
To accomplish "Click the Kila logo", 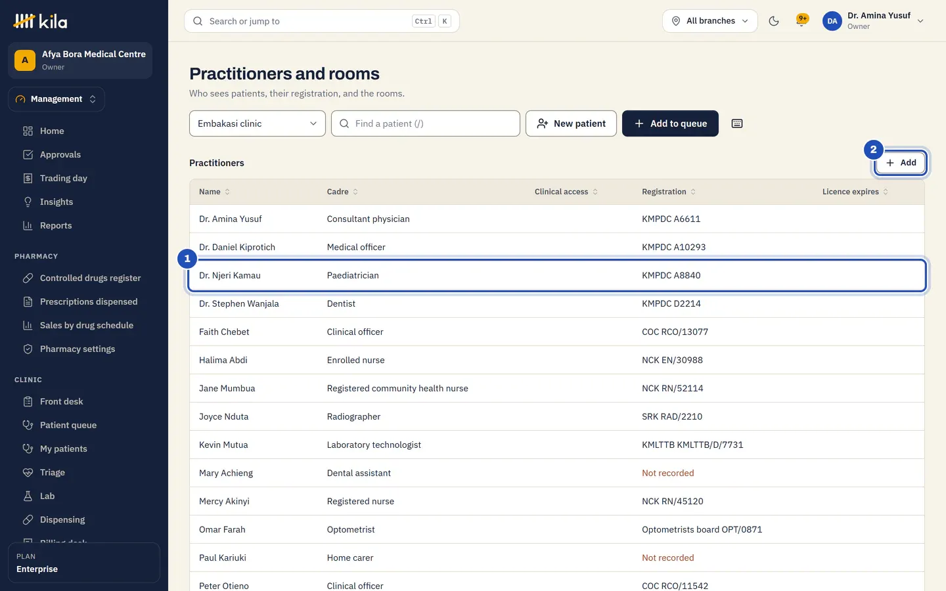I will click(x=41, y=21).
